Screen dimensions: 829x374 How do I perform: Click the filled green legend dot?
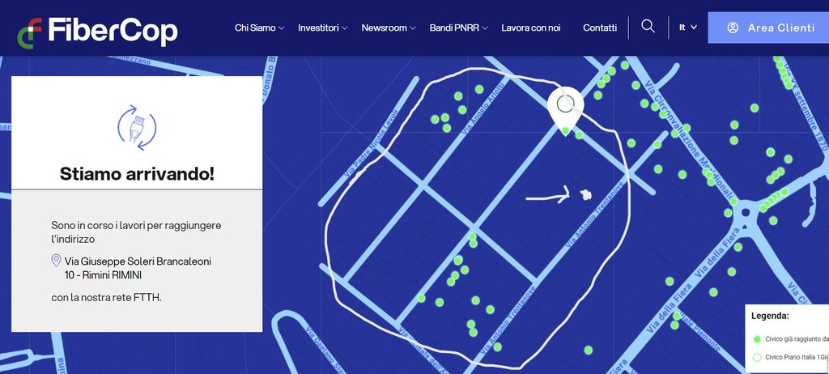757,339
